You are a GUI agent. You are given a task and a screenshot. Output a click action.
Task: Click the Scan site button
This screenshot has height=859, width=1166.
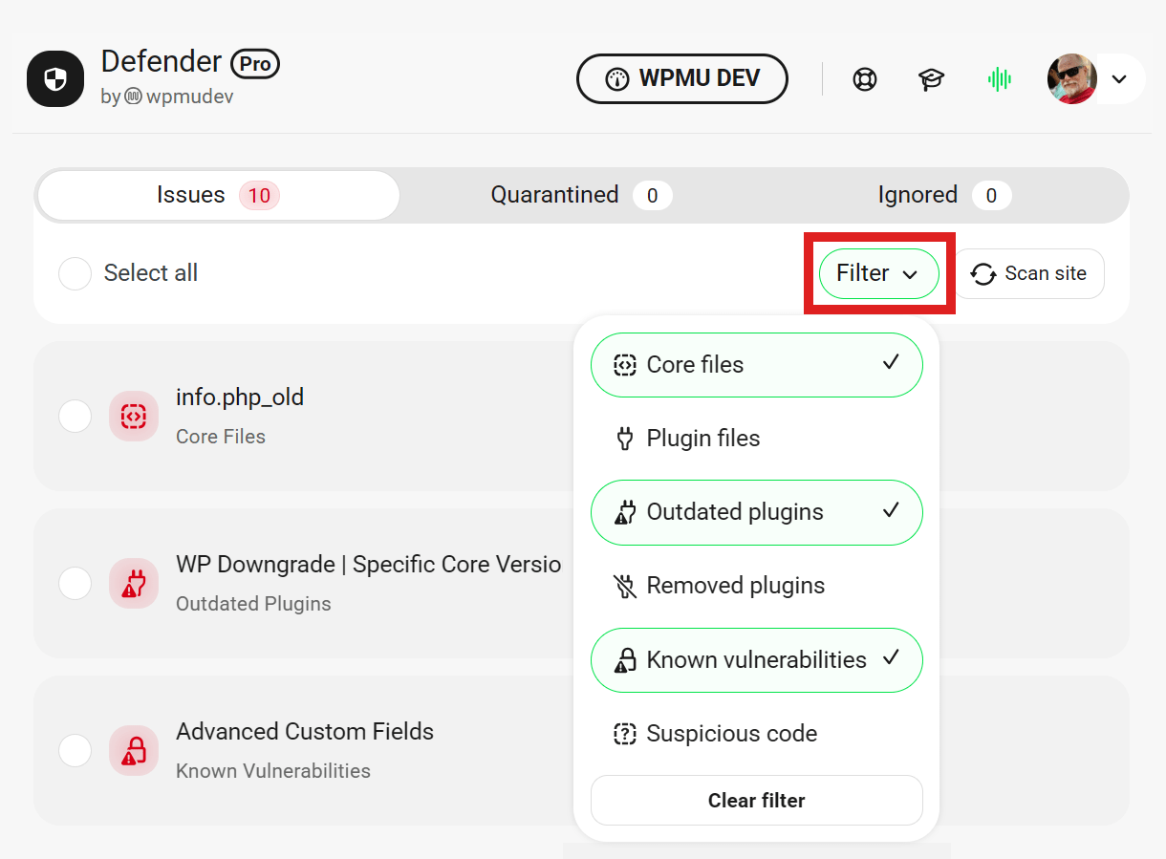(1029, 273)
